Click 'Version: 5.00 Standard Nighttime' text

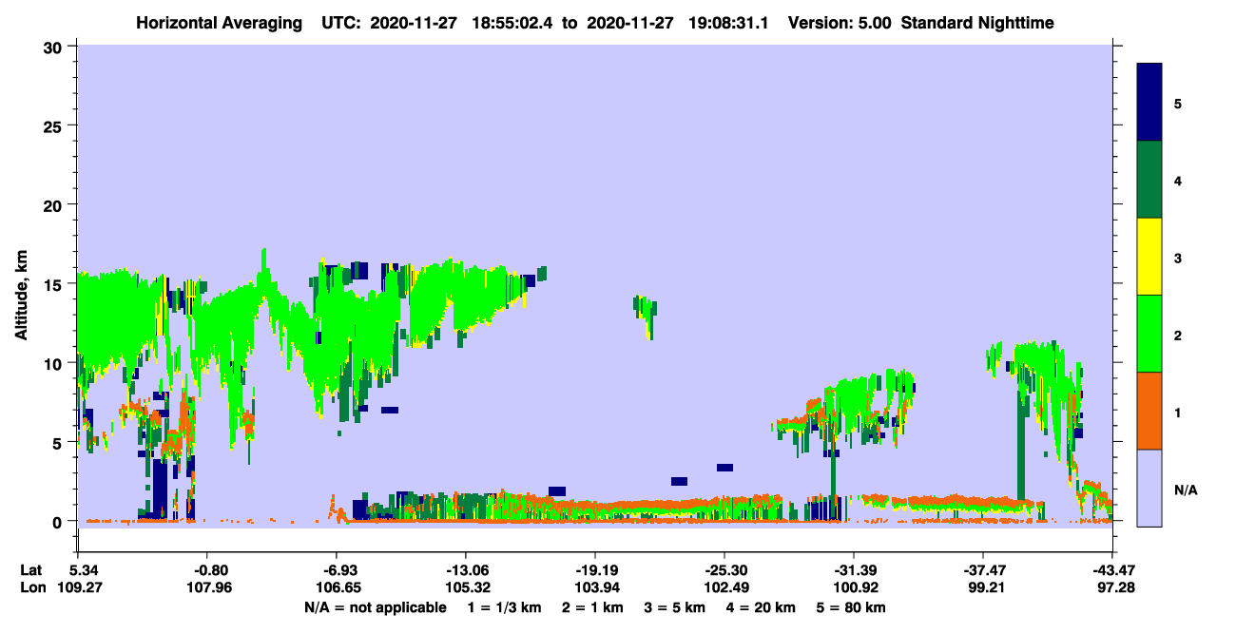(x=921, y=23)
